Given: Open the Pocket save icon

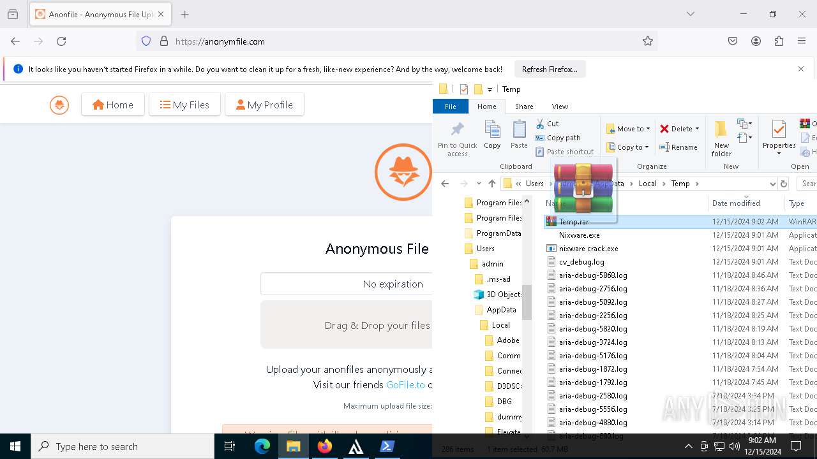Looking at the screenshot, I should pos(733,41).
